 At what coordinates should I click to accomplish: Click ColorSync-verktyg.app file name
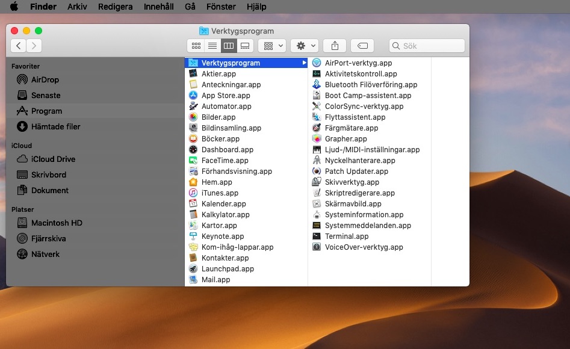(x=364, y=107)
